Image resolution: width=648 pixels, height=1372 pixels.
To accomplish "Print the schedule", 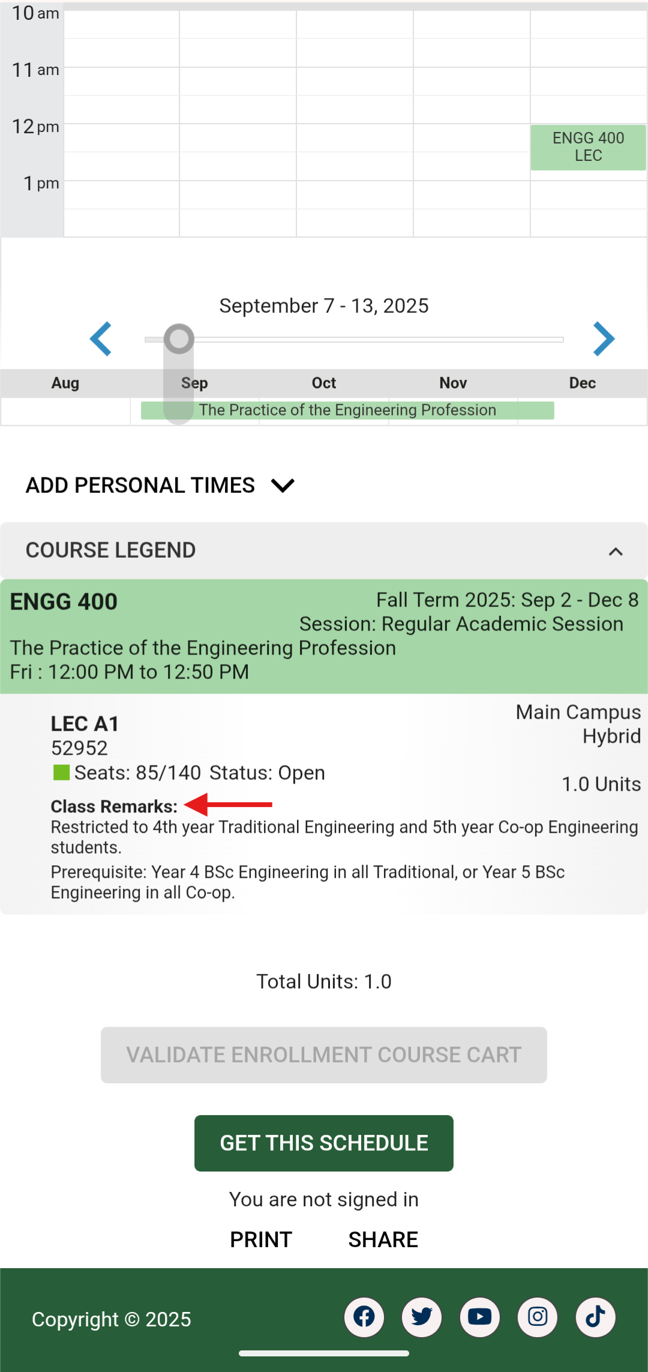I will (261, 1239).
